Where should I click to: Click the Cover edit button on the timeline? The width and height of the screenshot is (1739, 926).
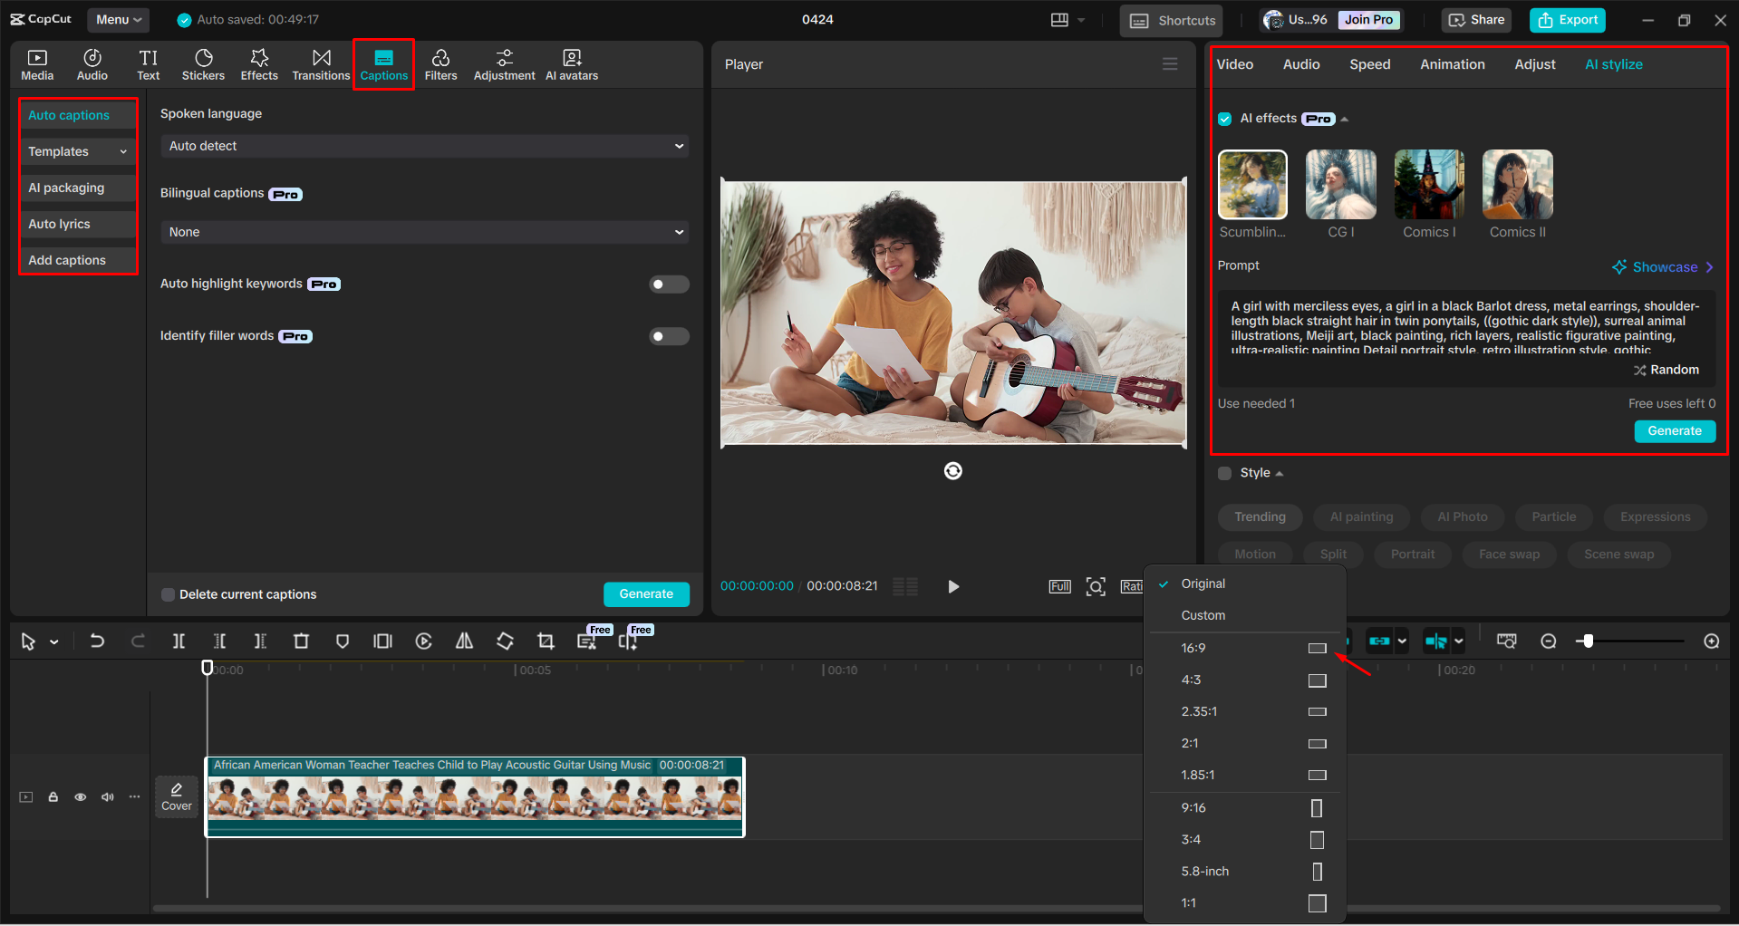[x=176, y=796]
